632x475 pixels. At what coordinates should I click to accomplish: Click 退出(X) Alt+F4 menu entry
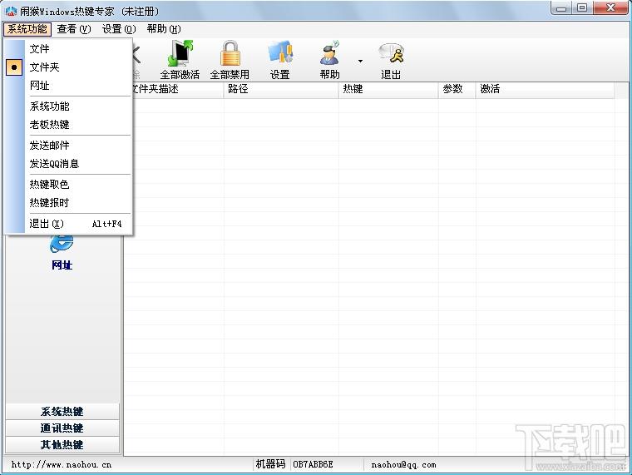coord(79,224)
